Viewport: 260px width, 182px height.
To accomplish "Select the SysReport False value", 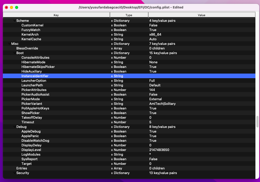I will pos(153,159).
